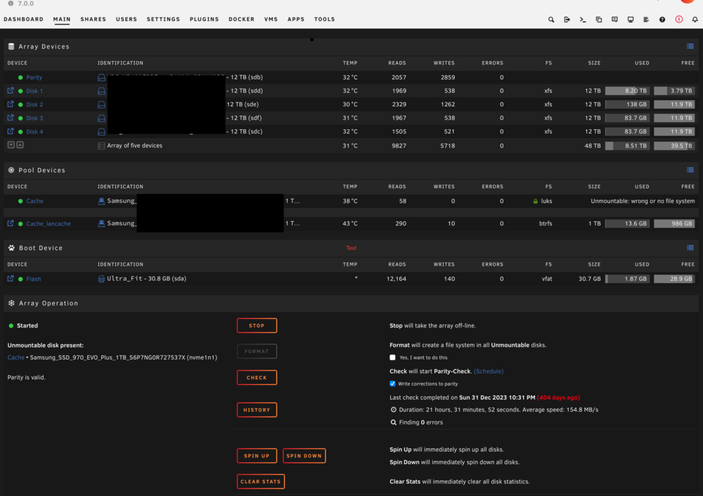The width and height of the screenshot is (703, 496).
Task: Click the Disk 3 drive icon
Action: tap(102, 118)
